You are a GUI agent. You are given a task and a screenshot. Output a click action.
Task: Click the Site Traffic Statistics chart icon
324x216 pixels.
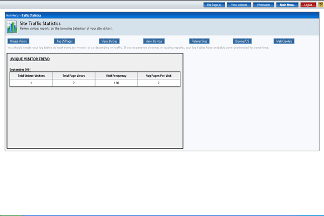11,27
